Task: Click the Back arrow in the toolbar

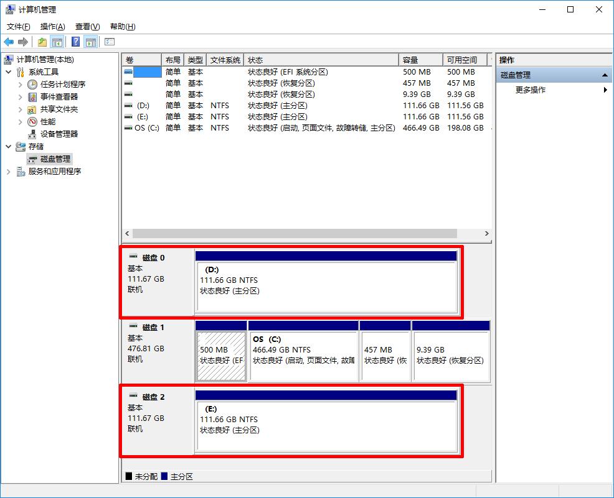Action: coord(9,42)
